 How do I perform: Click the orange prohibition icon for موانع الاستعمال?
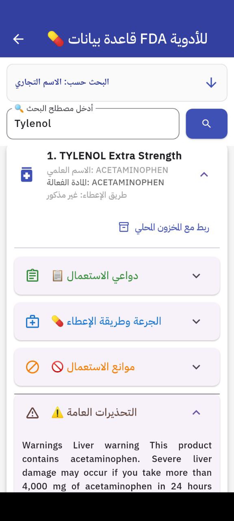click(x=32, y=367)
